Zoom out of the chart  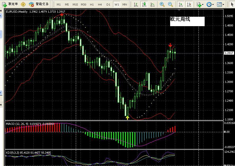(x=170, y=4)
